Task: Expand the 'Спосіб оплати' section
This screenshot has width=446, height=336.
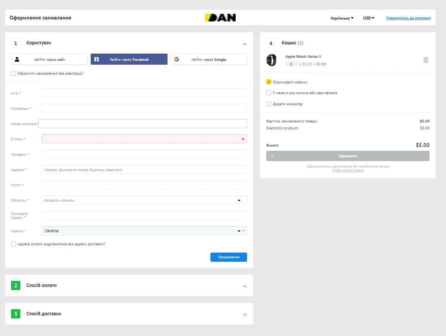Action: (245, 286)
